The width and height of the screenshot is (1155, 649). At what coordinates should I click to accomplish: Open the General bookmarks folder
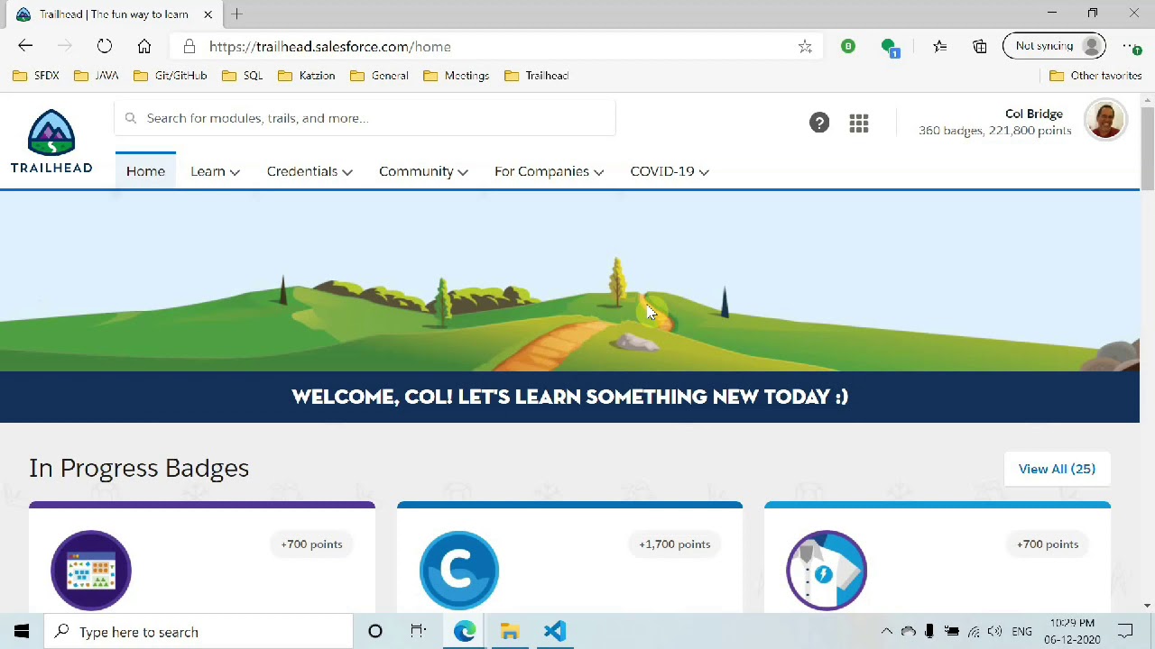coord(379,76)
